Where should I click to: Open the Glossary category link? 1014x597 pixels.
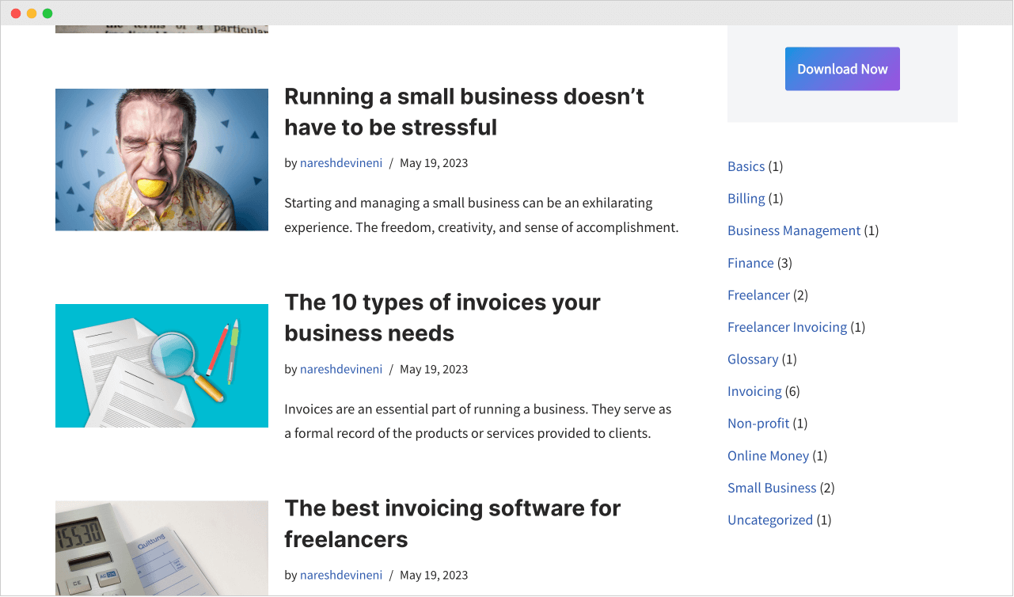pyautogui.click(x=753, y=359)
